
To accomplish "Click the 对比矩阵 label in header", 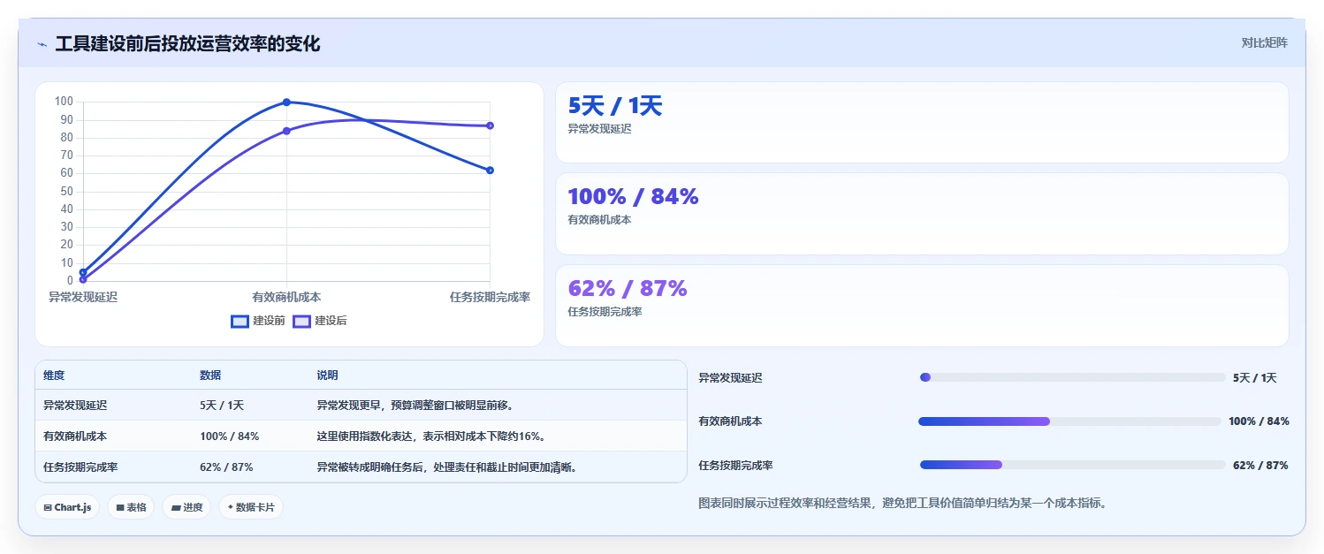I will coord(1265,42).
